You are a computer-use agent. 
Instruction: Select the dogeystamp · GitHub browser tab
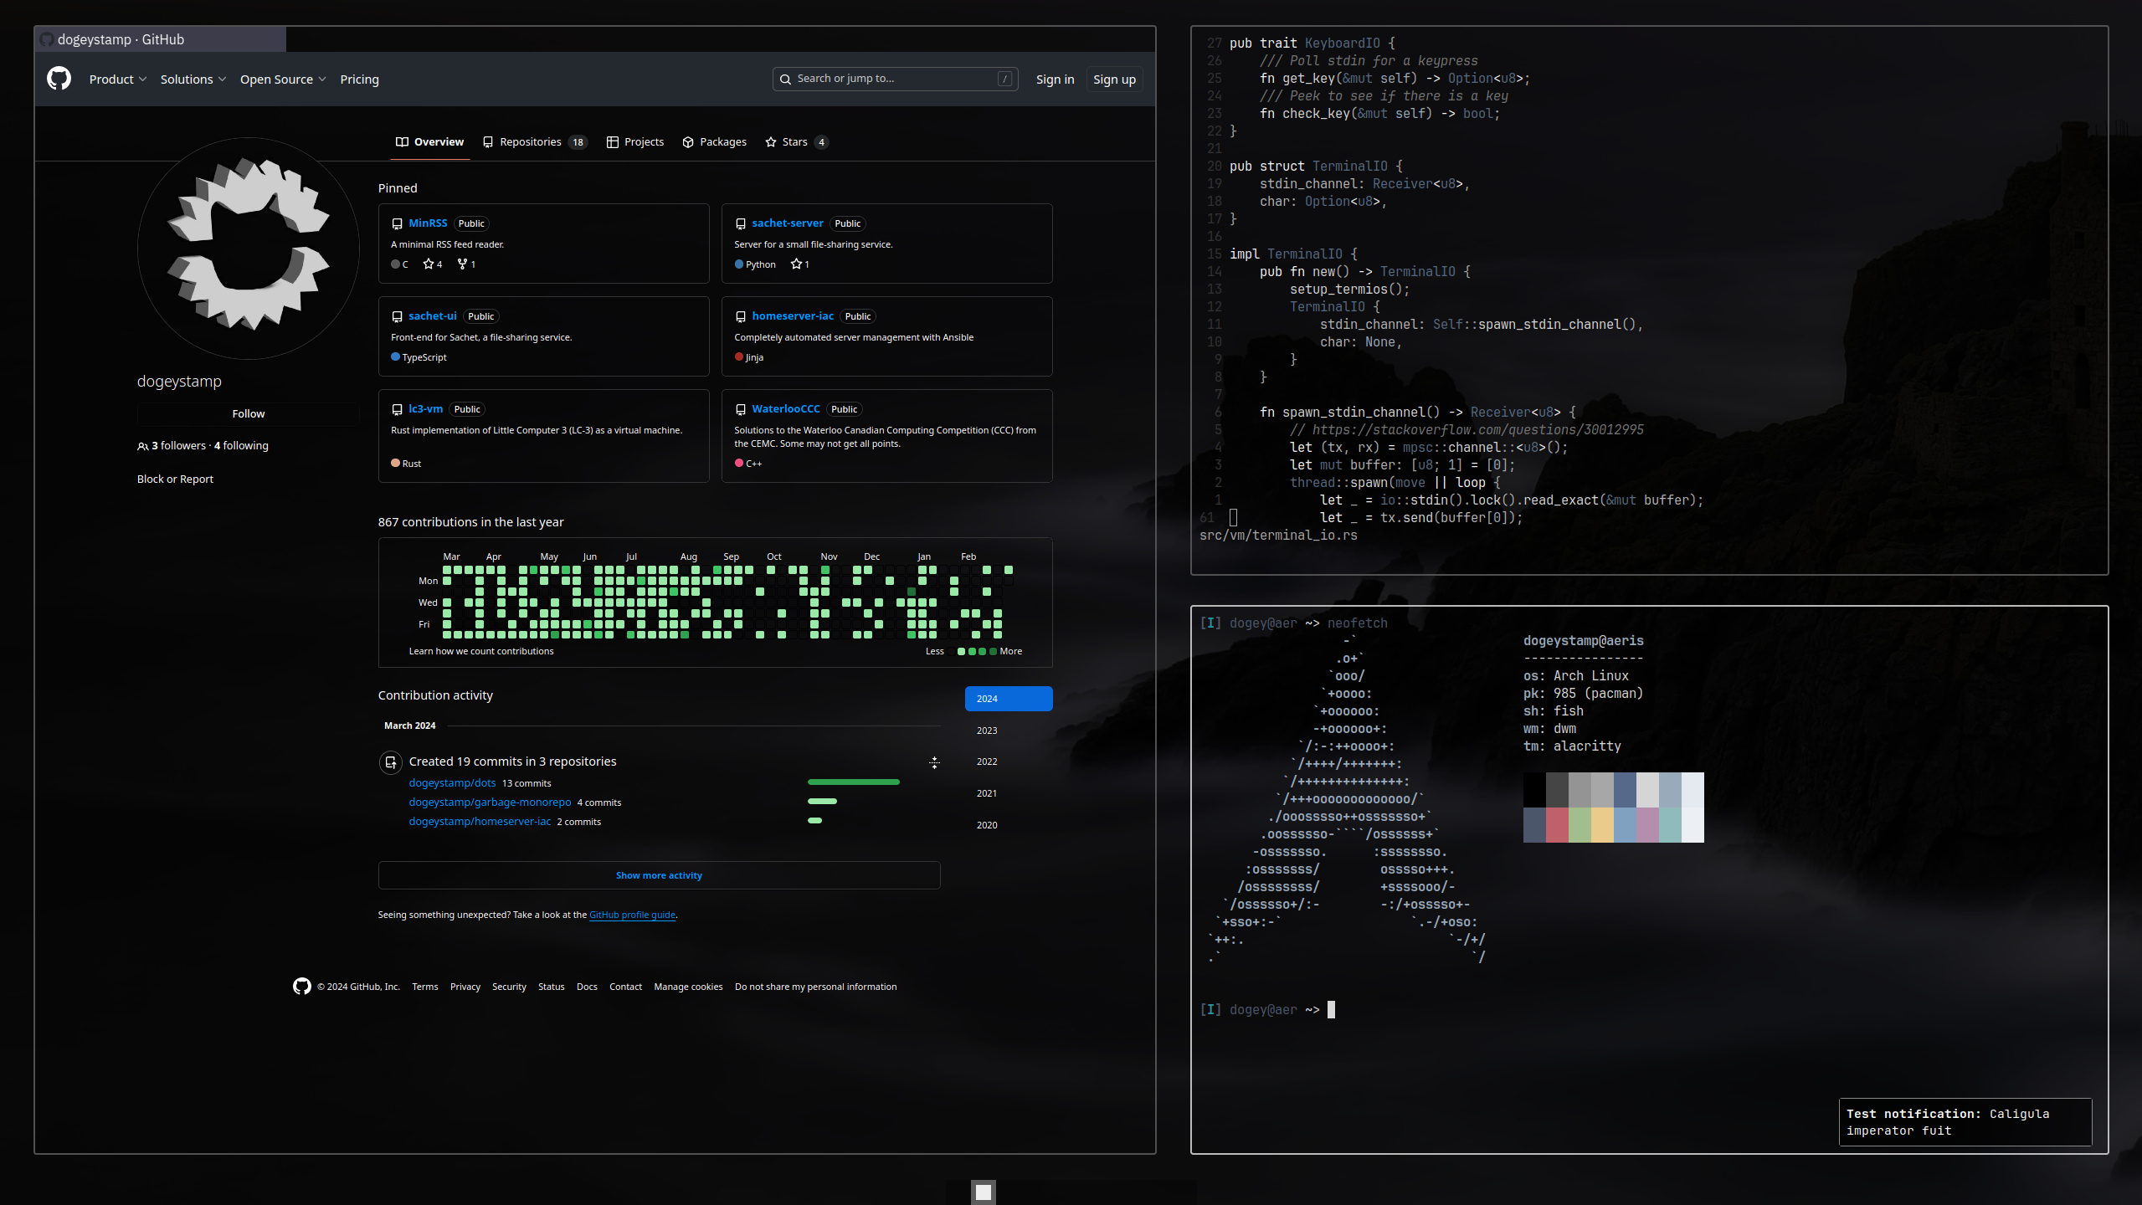(160, 39)
